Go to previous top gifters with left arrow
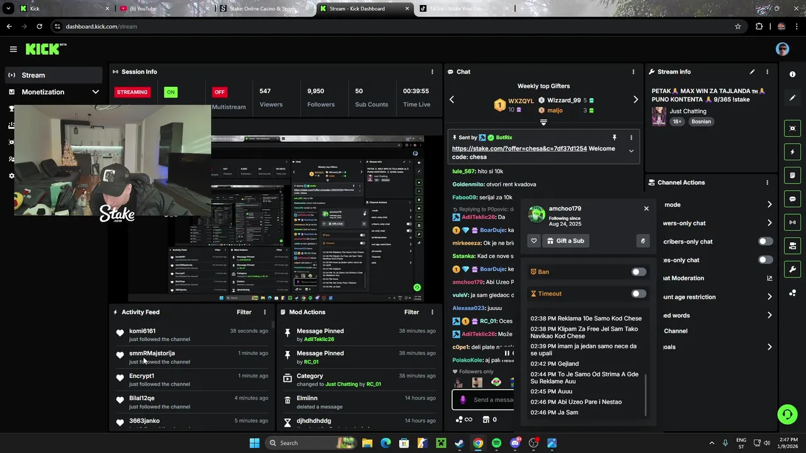This screenshot has height=453, width=806. click(x=451, y=99)
